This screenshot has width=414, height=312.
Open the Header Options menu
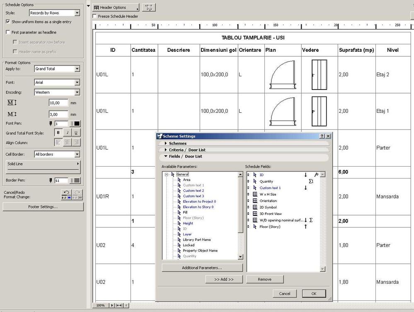(115, 7)
